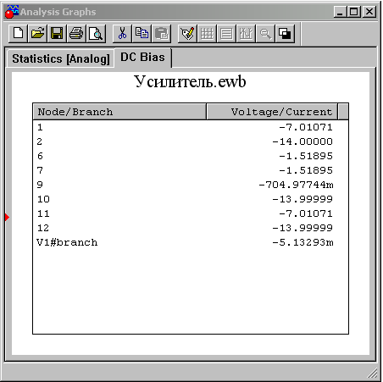The image size is (383, 382).
Task: Select node 1 row label
Action: (40, 127)
